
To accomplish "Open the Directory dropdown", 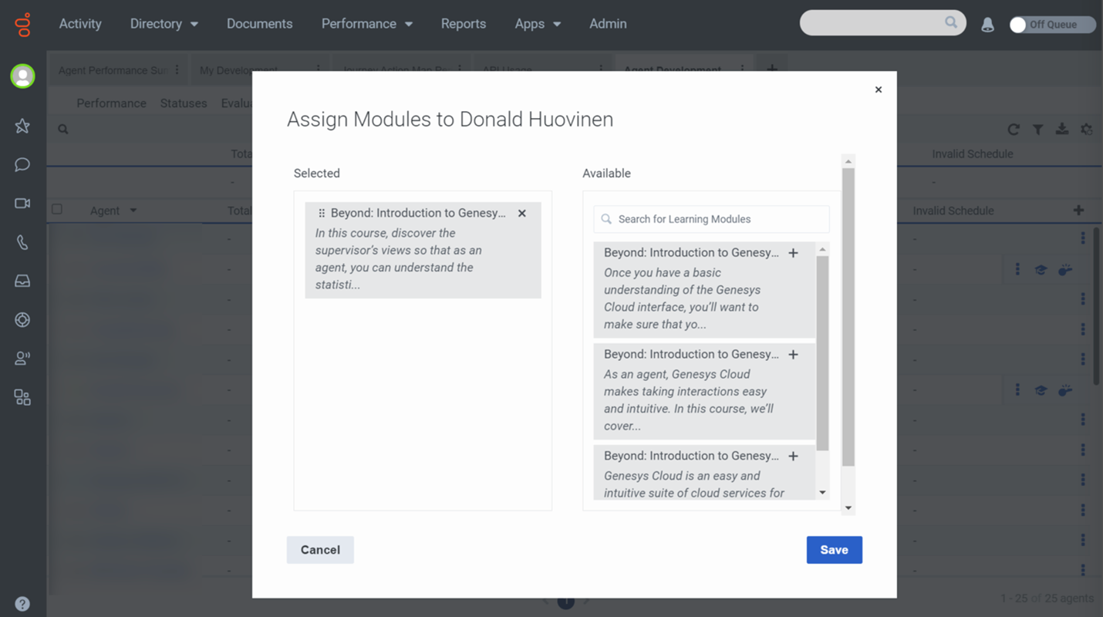I will coord(164,24).
